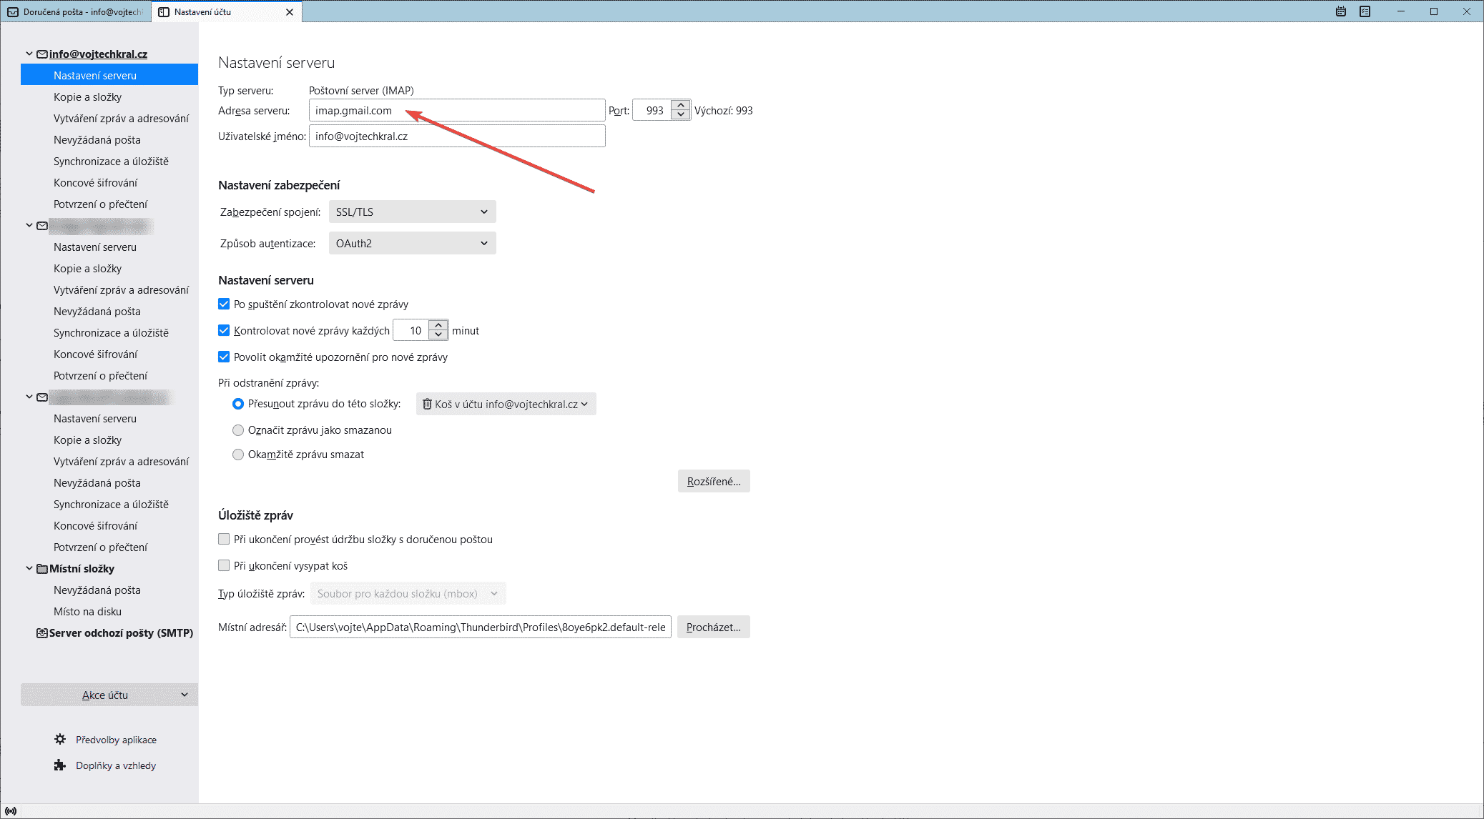Click the Procházet... button
The height and width of the screenshot is (819, 1484).
click(x=713, y=627)
